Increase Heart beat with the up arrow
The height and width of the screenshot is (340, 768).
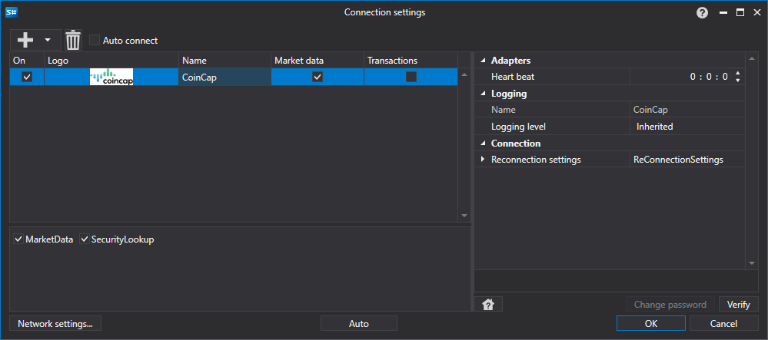(737, 74)
